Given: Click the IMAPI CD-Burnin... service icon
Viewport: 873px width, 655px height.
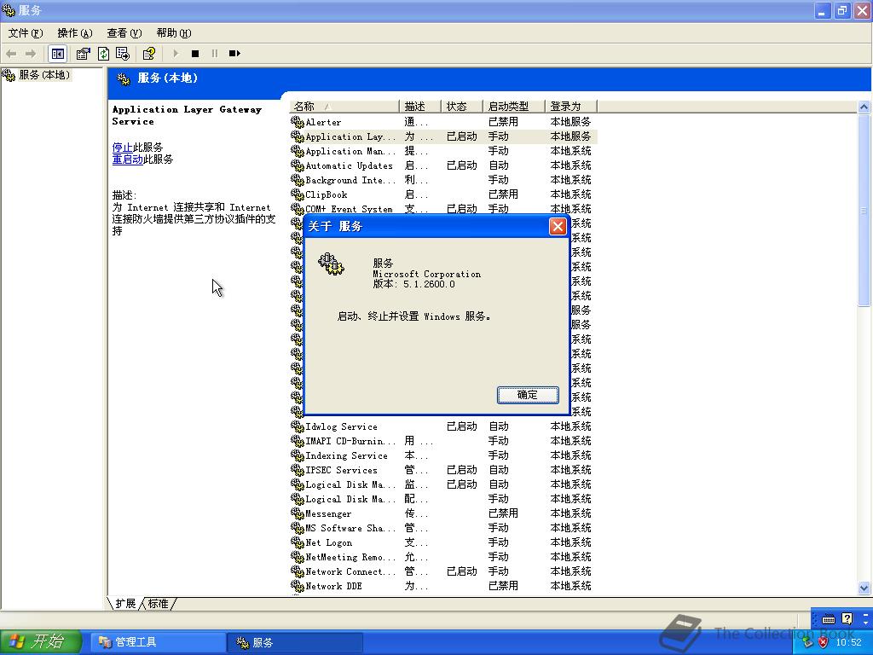Looking at the screenshot, I should click(x=298, y=441).
